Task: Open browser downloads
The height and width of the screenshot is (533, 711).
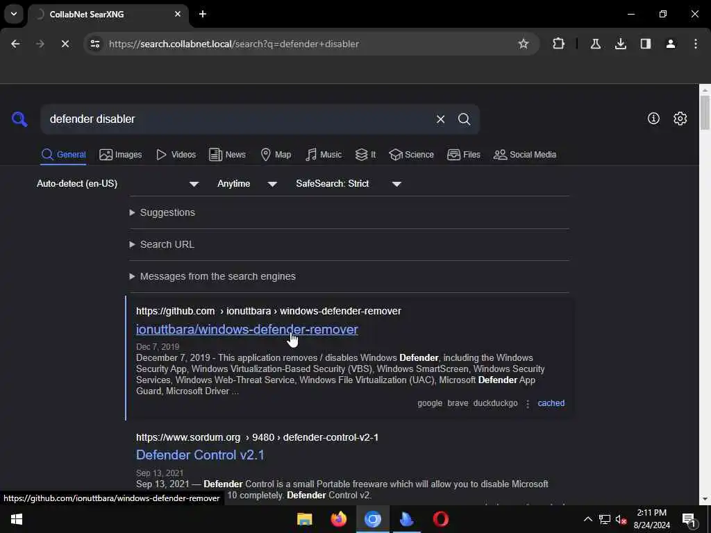Action: pos(620,44)
